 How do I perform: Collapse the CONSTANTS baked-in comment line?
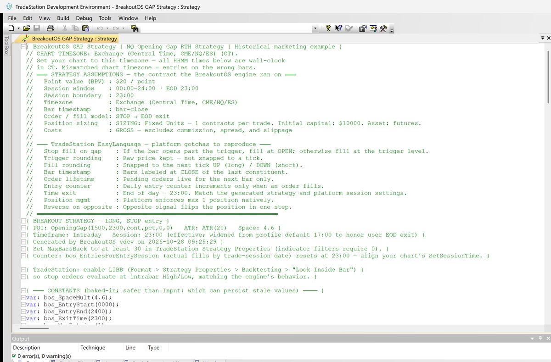23,291
